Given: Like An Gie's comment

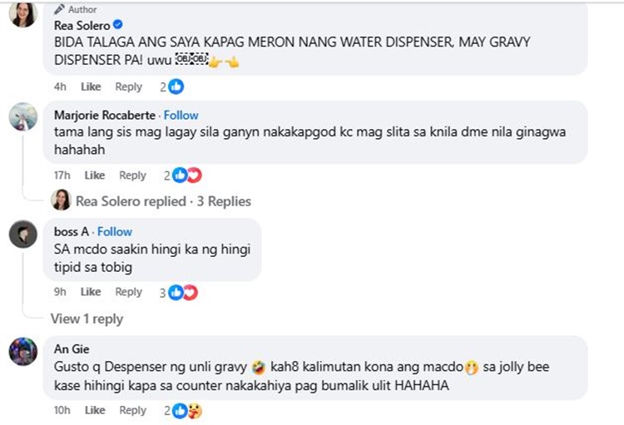Looking at the screenshot, I should (x=94, y=410).
